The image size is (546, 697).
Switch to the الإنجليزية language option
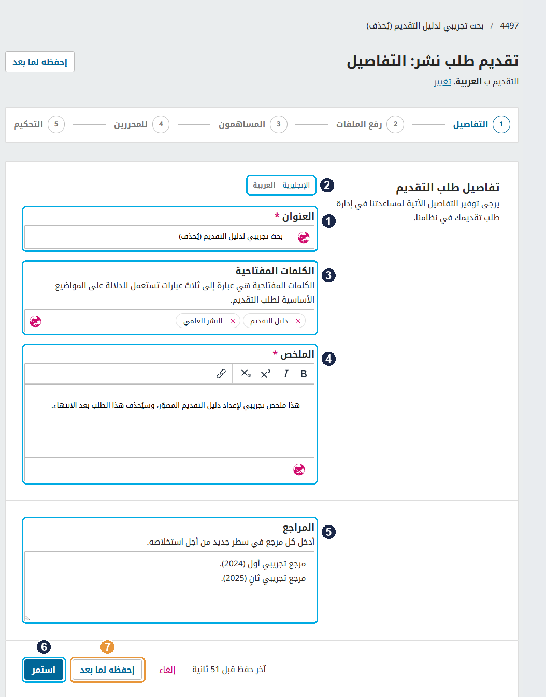pos(296,185)
